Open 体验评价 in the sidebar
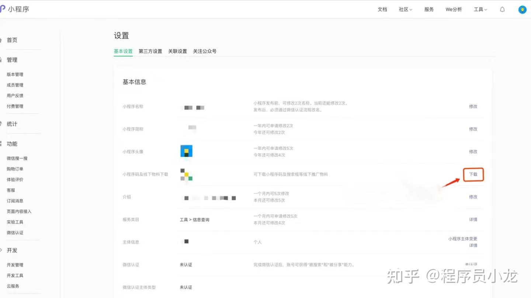Screen dimensions: 531x298 pyautogui.click(x=15, y=180)
